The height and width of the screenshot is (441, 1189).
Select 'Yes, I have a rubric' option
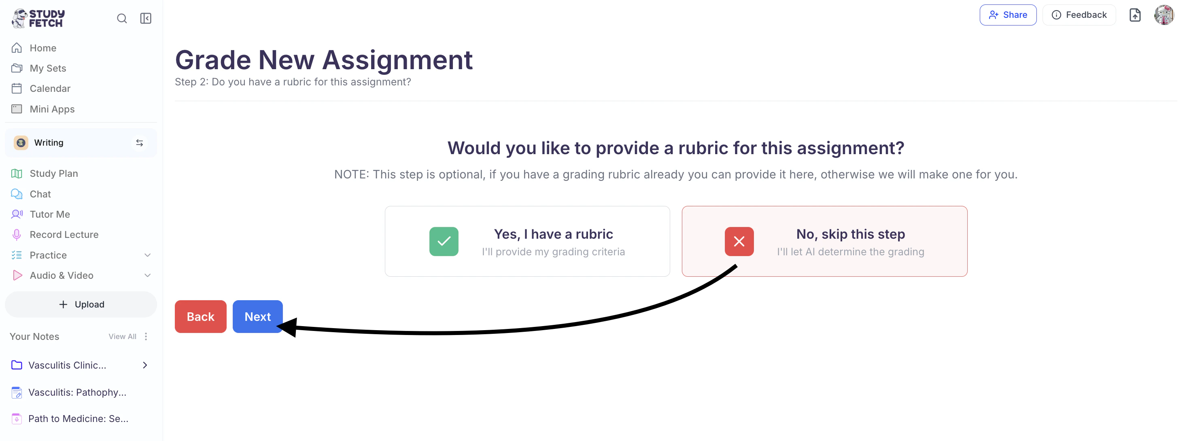(x=527, y=241)
